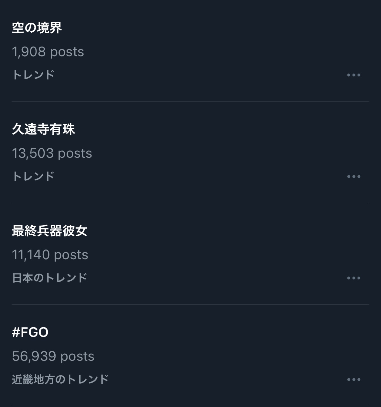
Task: View the 久遠寺有珠 trend
Action: (43, 129)
